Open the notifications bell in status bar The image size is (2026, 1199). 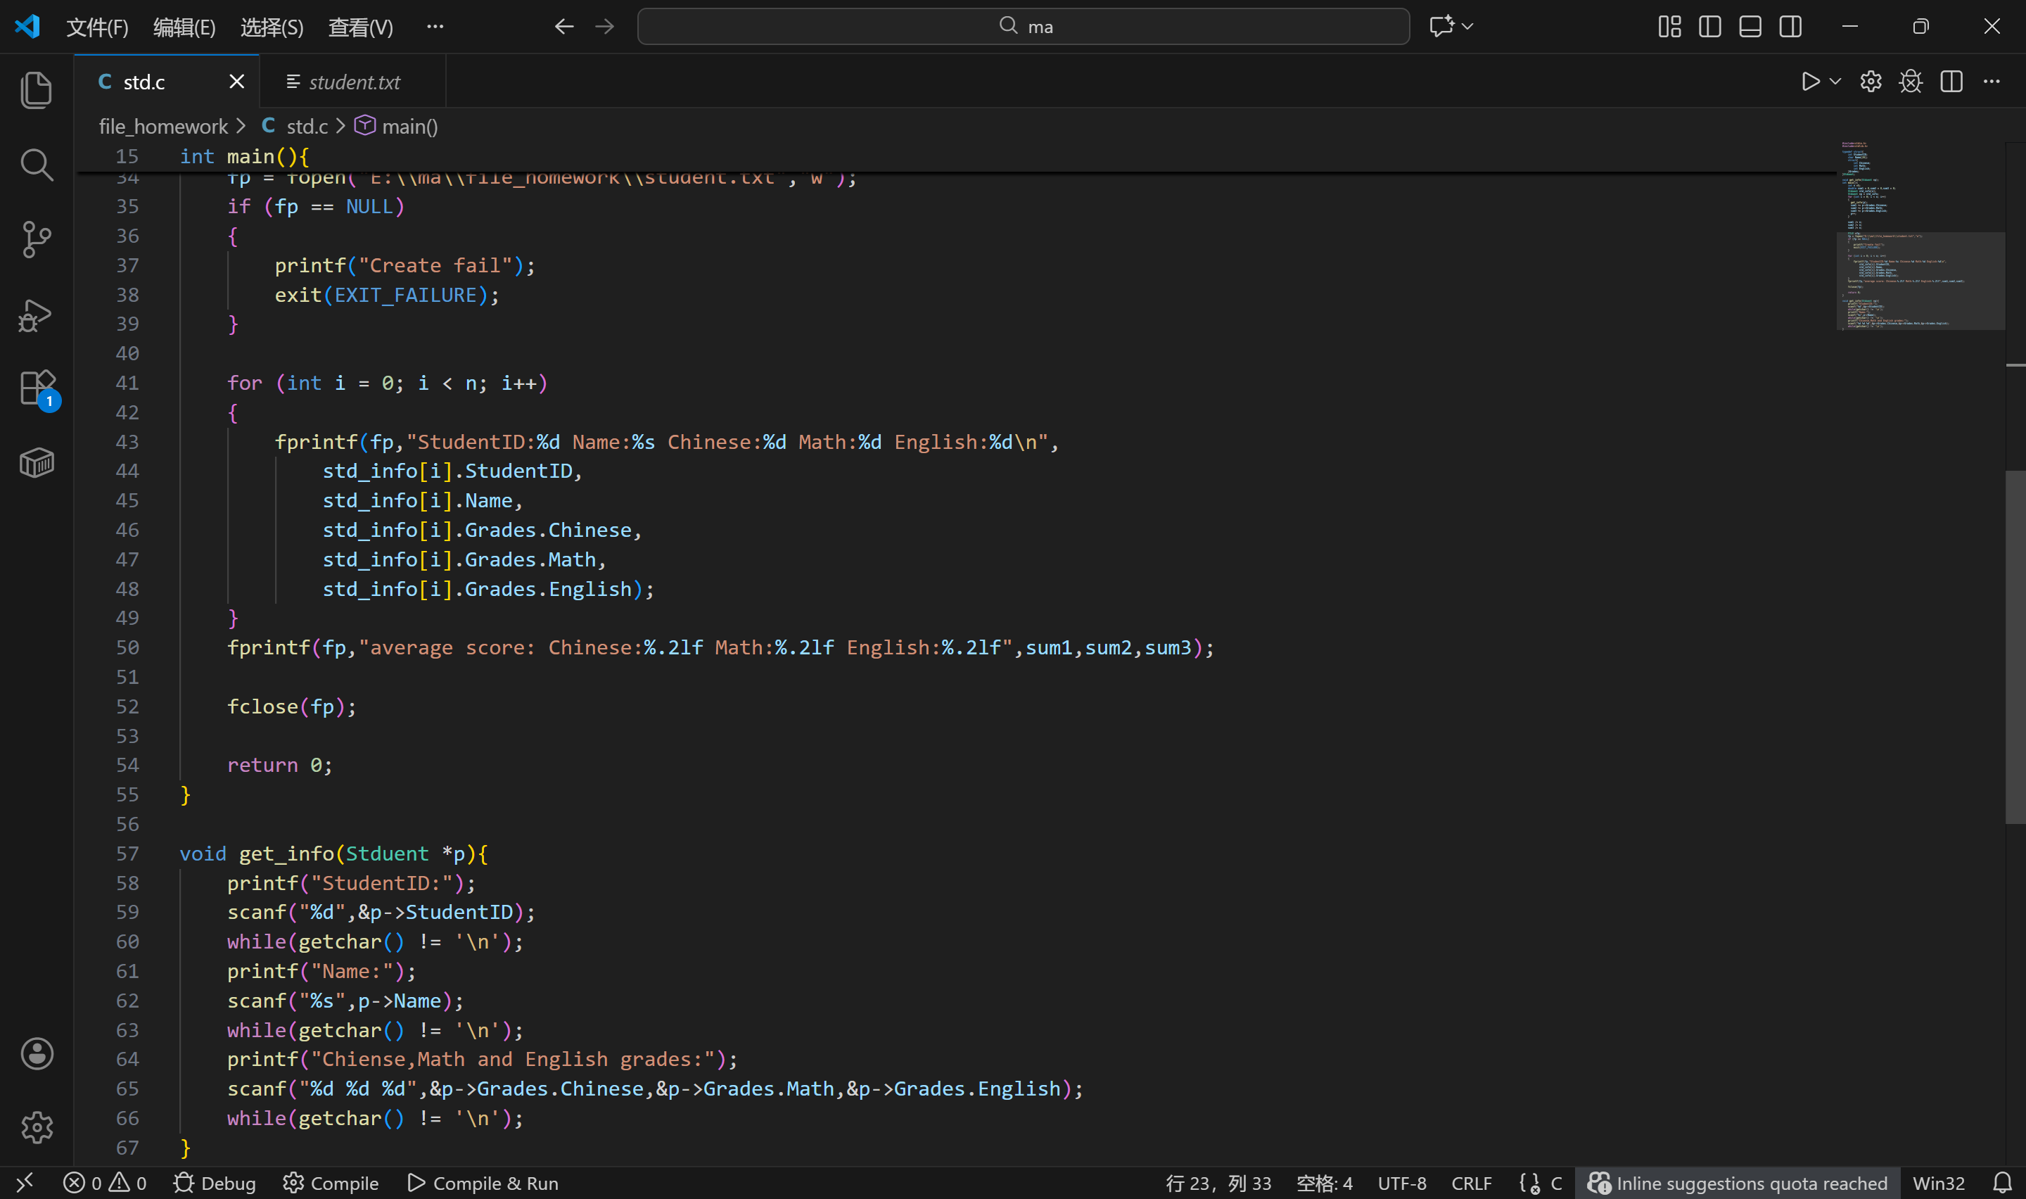[2002, 1183]
